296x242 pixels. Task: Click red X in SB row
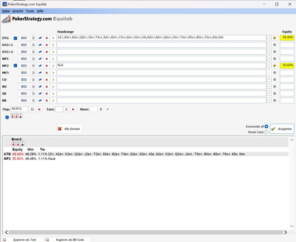47,93
